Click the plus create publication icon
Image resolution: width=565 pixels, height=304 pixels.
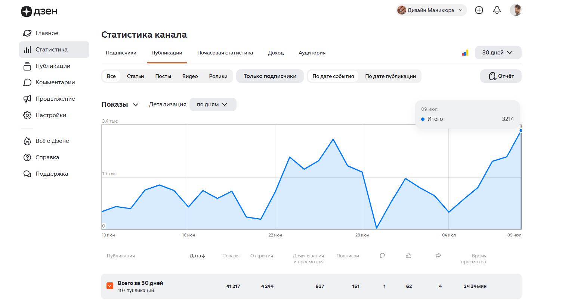pyautogui.click(x=479, y=10)
